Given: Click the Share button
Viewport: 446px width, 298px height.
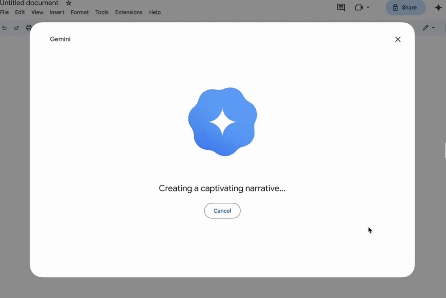Looking at the screenshot, I should pos(405,8).
